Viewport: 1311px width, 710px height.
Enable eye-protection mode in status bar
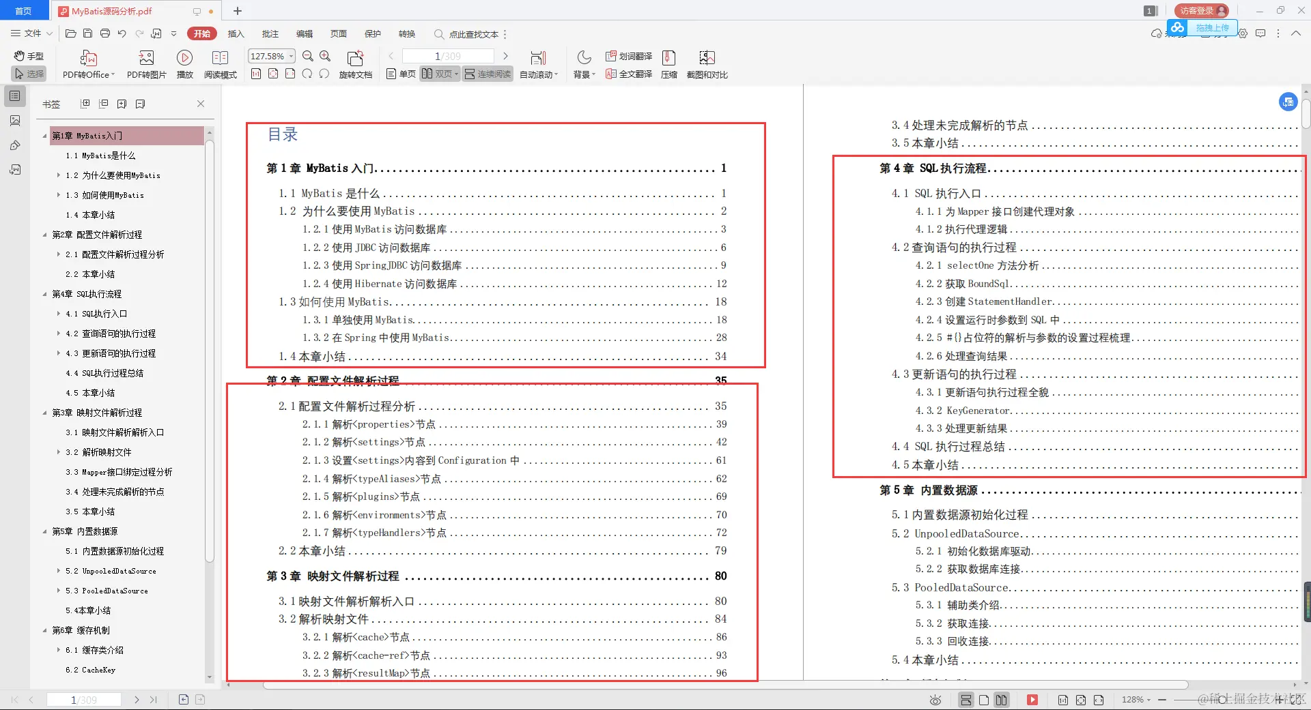(935, 700)
